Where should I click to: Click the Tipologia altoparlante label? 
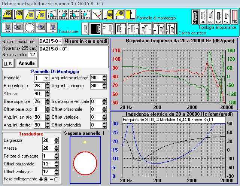217,27
